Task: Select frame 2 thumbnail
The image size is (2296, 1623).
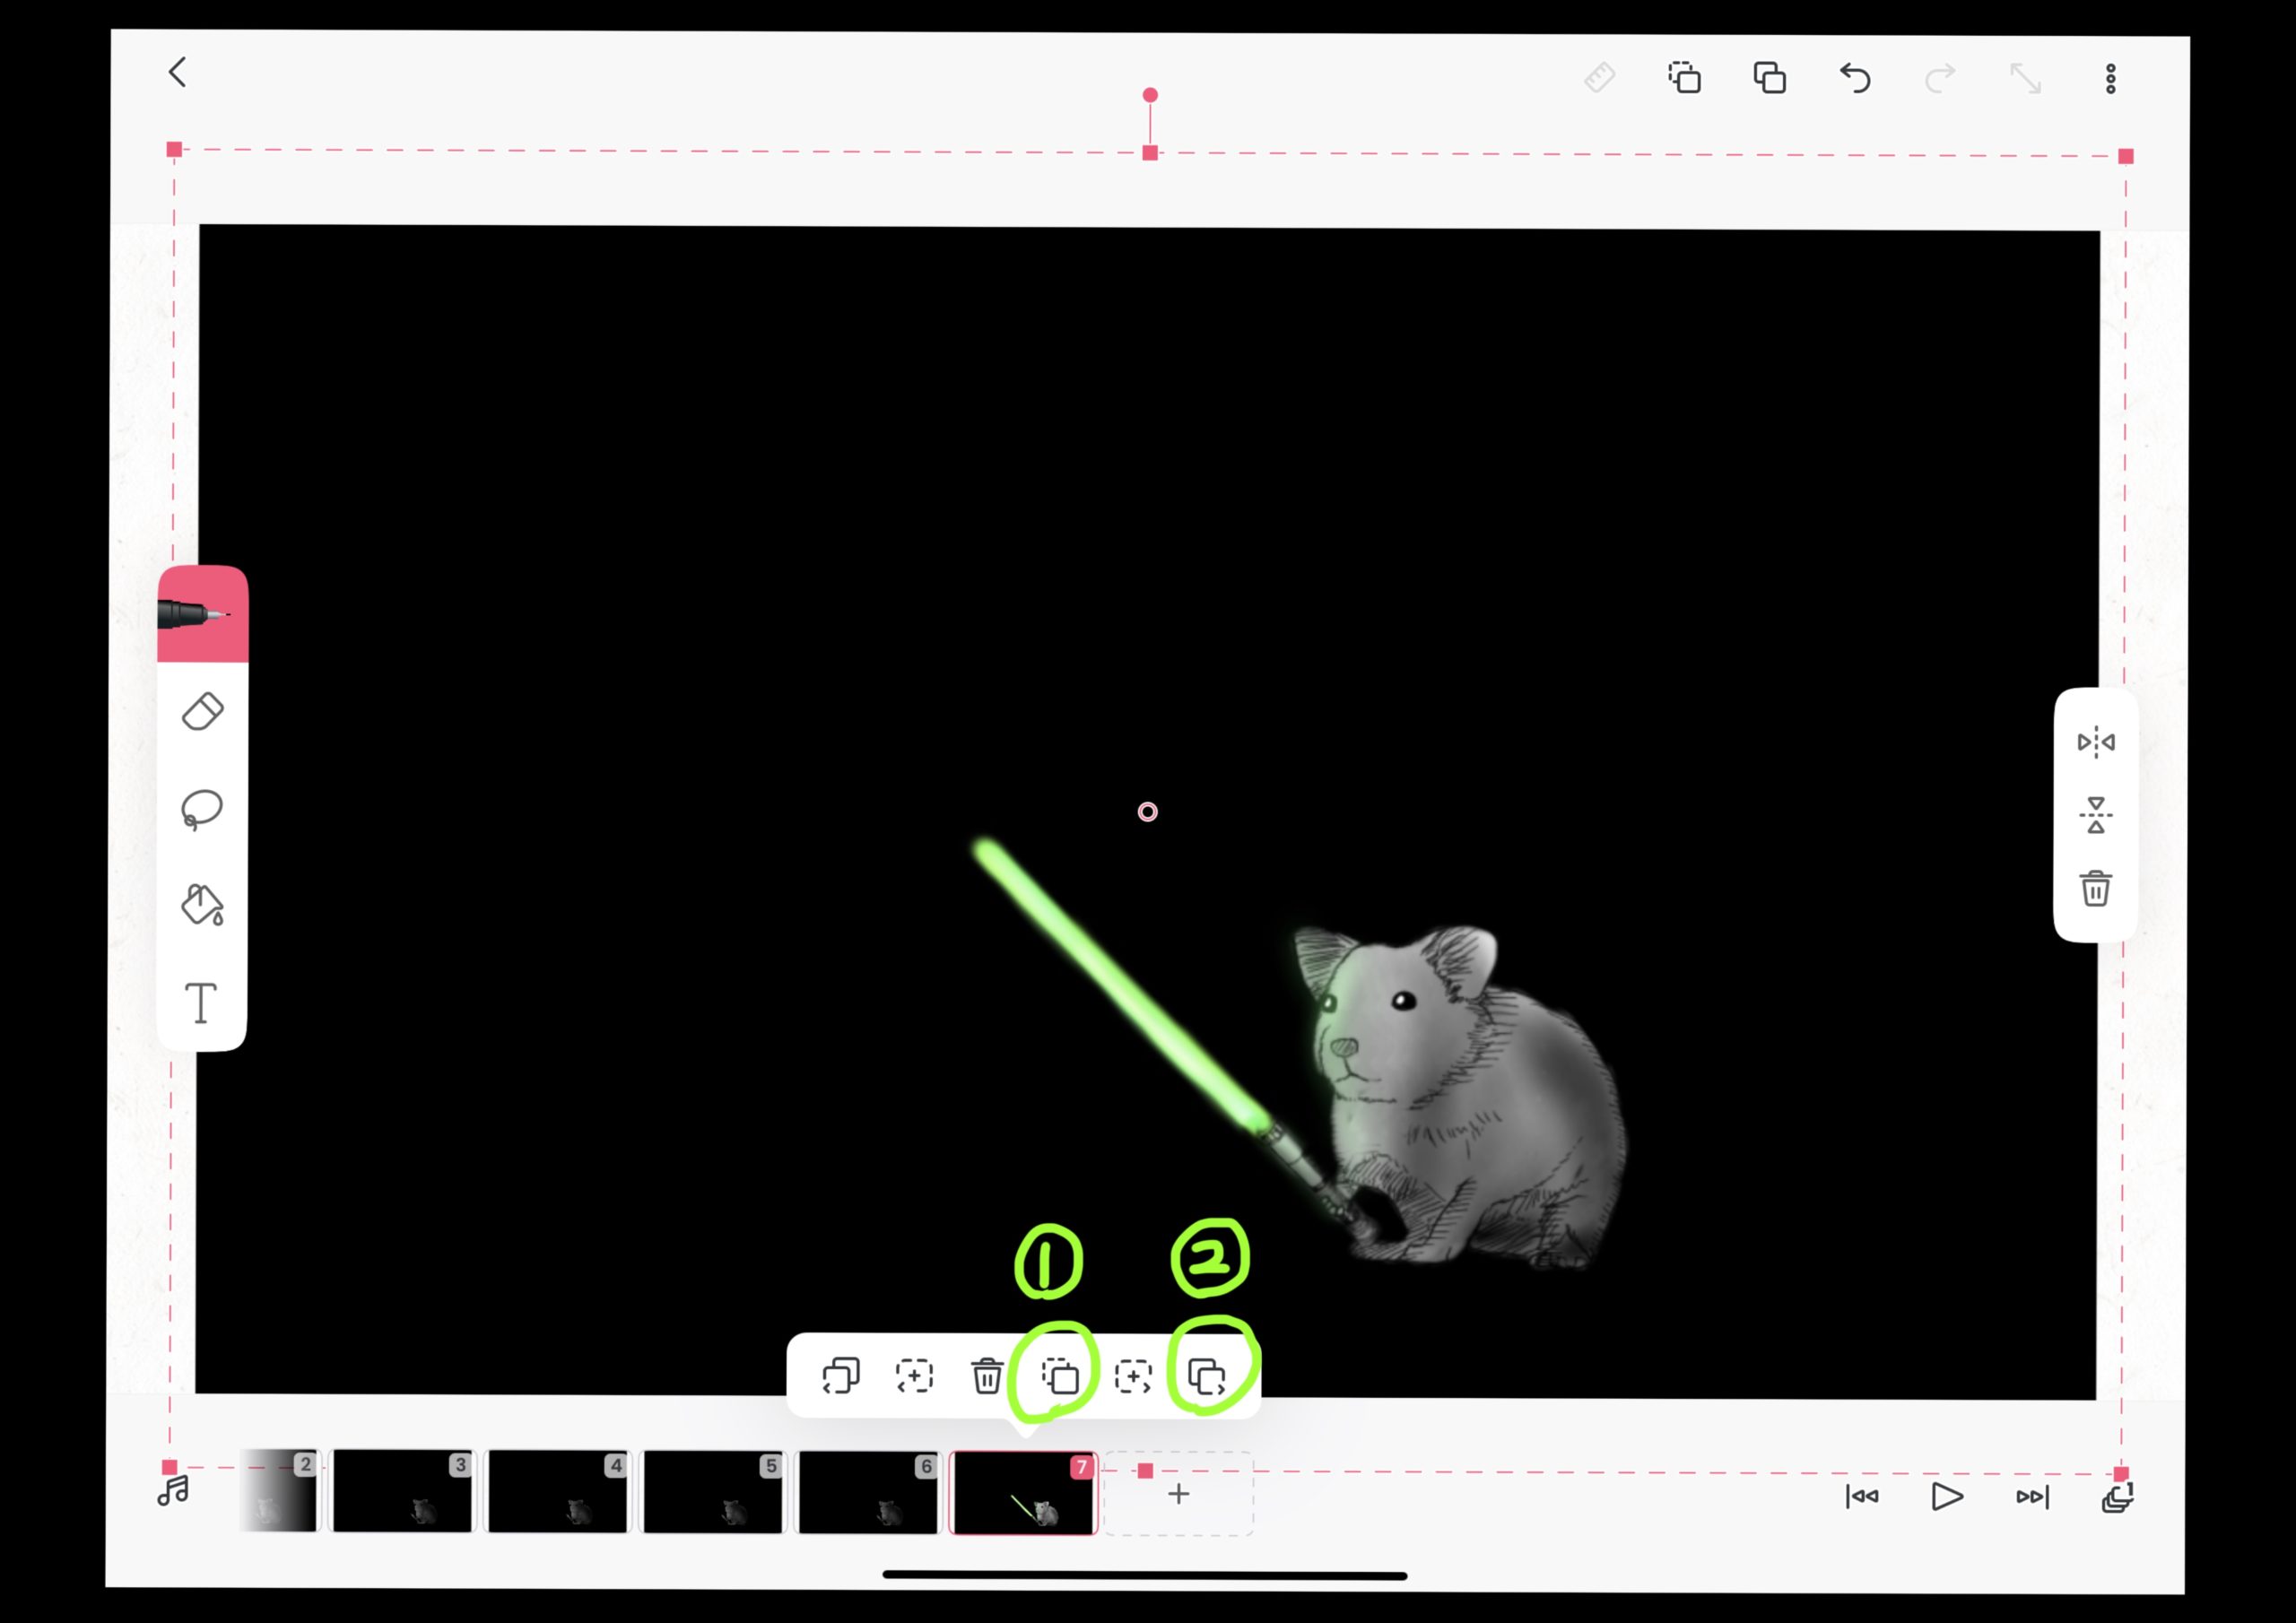Action: [279, 1490]
